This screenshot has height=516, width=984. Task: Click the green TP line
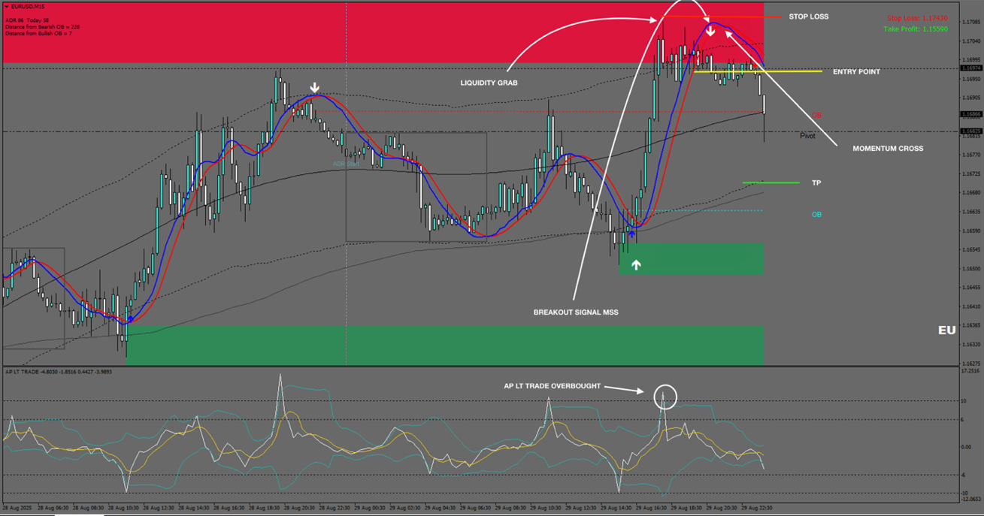(x=771, y=183)
